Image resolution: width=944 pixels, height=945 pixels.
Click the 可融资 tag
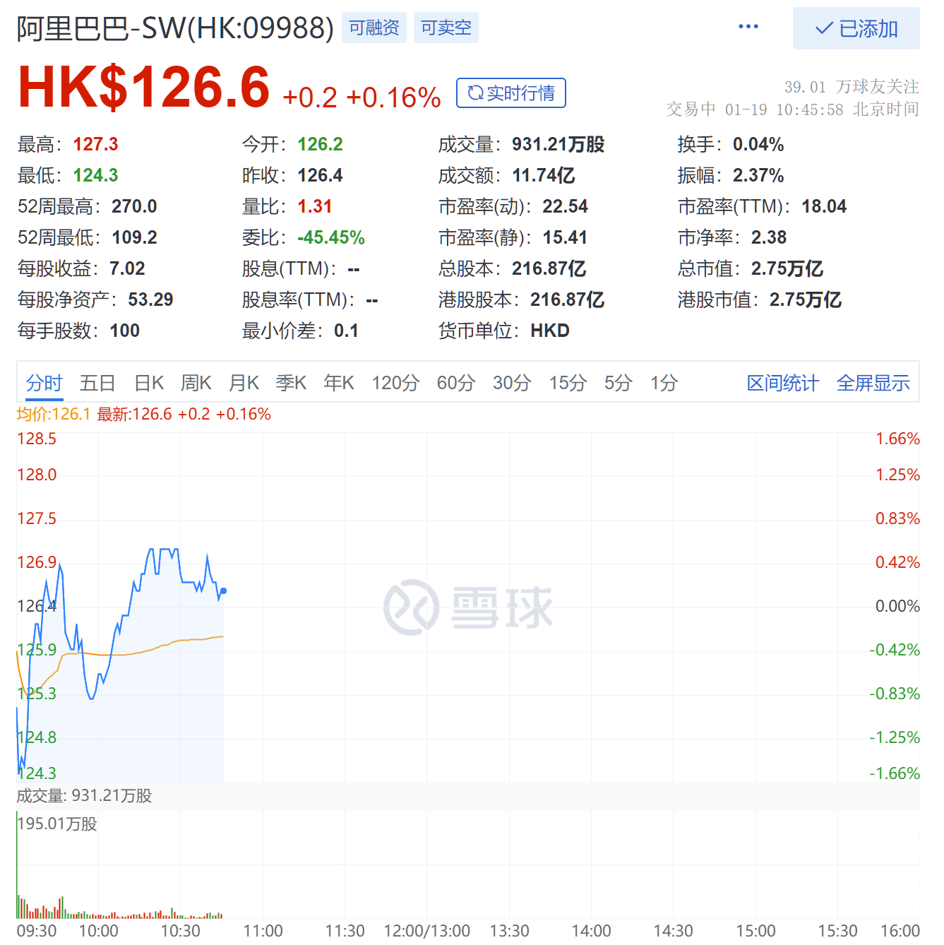tap(374, 28)
